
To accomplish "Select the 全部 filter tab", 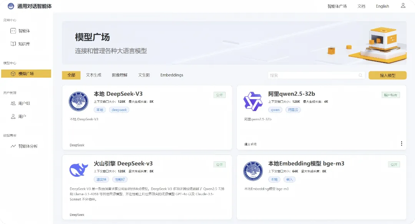I will (71, 75).
